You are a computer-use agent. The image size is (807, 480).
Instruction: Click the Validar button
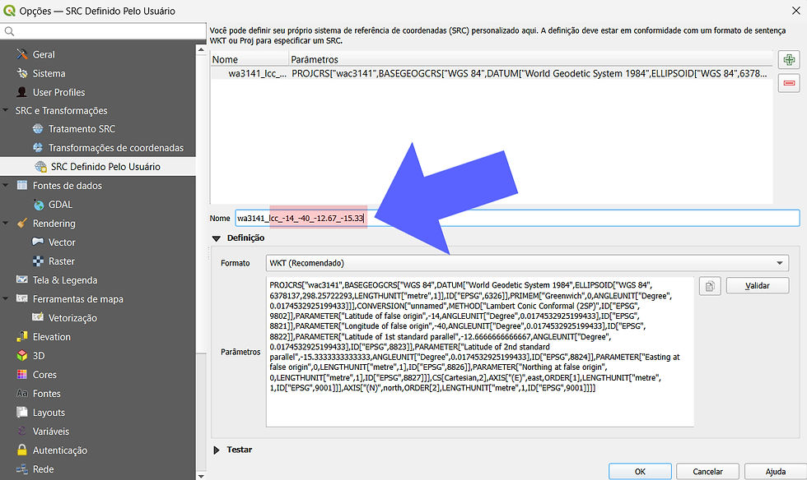pos(757,286)
